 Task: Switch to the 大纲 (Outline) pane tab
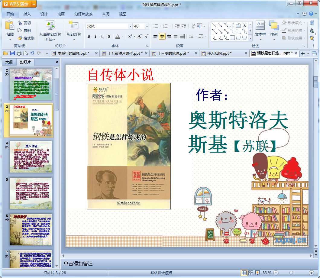9,62
